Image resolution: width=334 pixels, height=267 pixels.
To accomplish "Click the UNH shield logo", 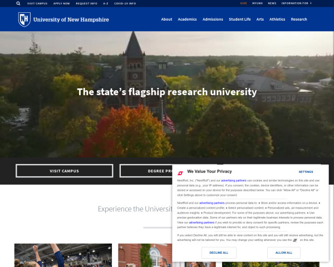I will pos(24,19).
